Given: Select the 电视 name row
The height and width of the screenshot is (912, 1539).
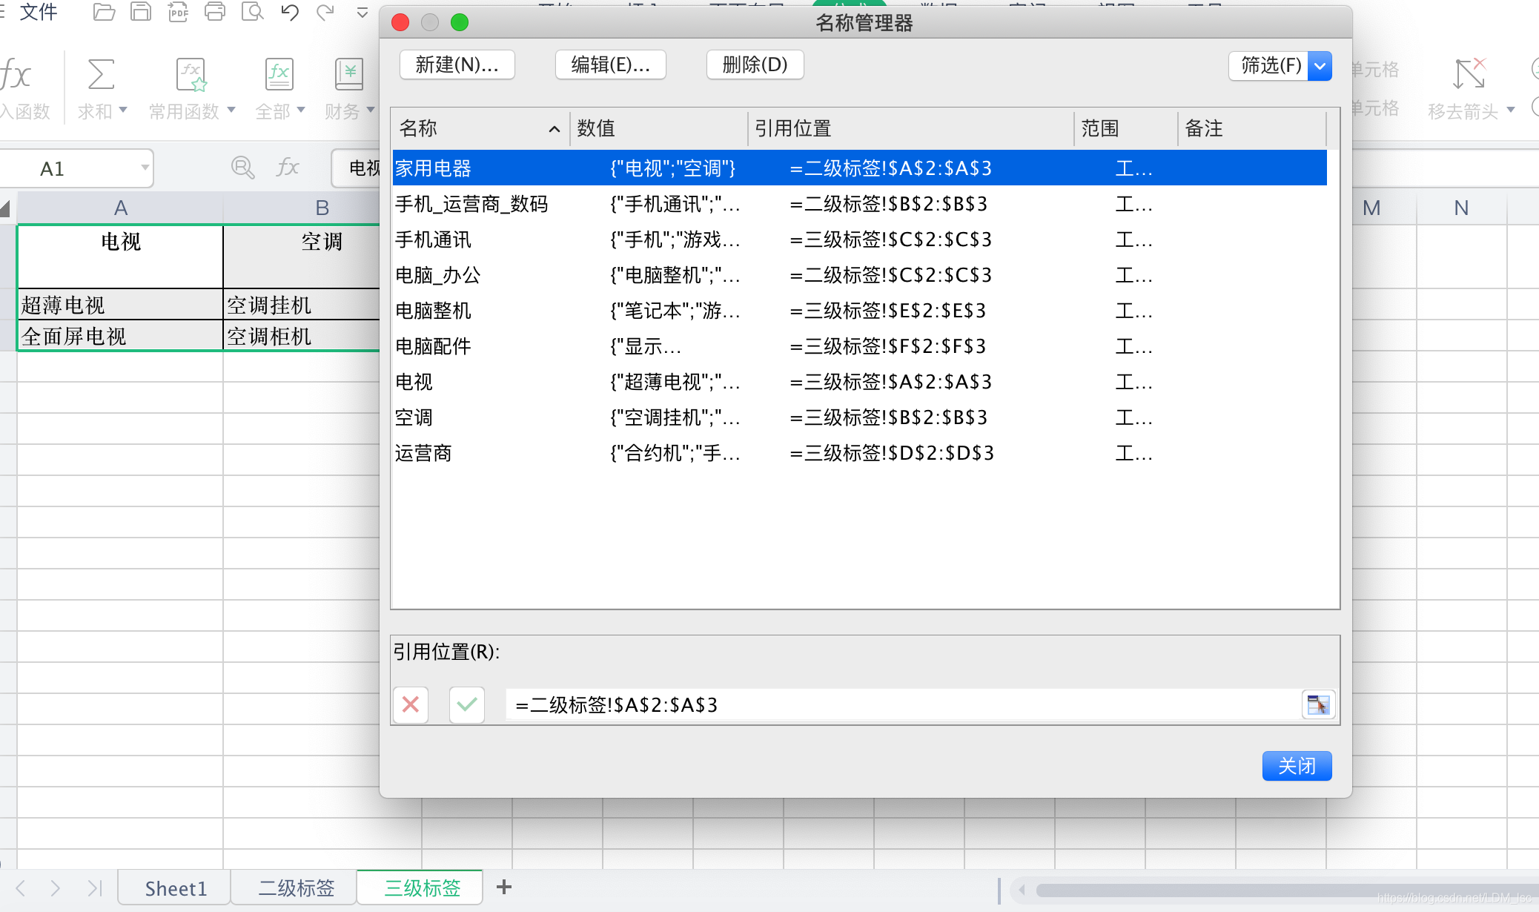Looking at the screenshot, I should 860,382.
